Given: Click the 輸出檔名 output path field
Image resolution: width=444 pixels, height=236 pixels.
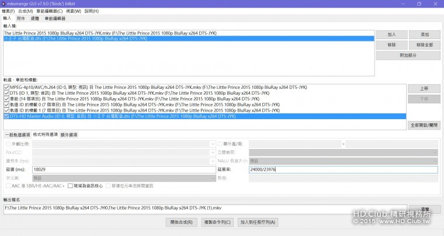Looking at the screenshot, I should [x=205, y=209].
